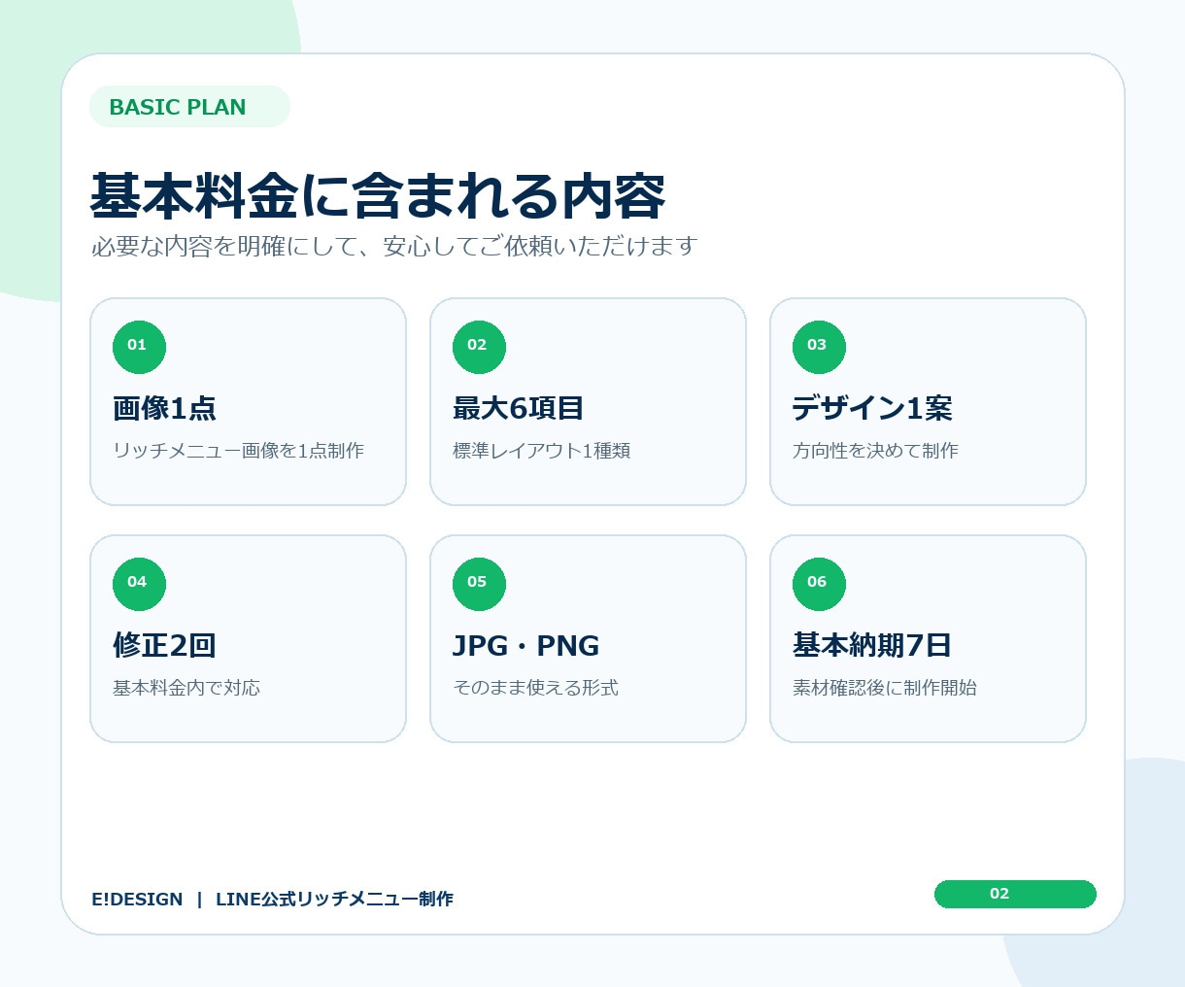The width and height of the screenshot is (1185, 987).
Task: Click the green 01 number circle
Action: (139, 347)
